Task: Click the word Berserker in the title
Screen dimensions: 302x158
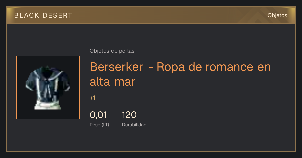Action: click(117, 67)
